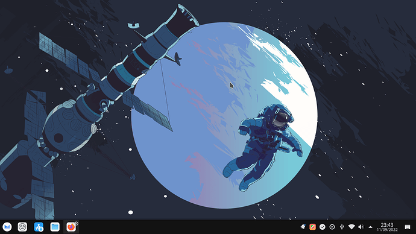This screenshot has width=416, height=234.
Task: Open the USB removable devices tray icon
Action: [x=342, y=227]
